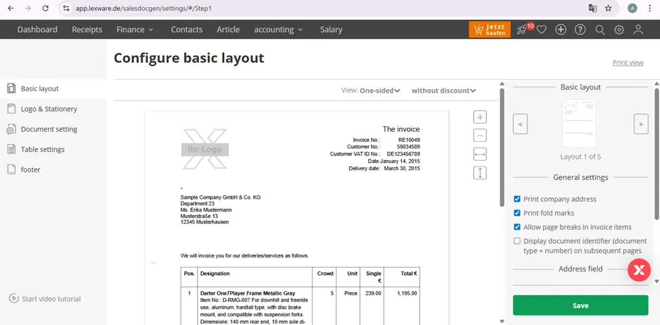The height and width of the screenshot is (325, 660).
Task: Click the Ihr Logo placeholder in preview
Action: [205, 149]
